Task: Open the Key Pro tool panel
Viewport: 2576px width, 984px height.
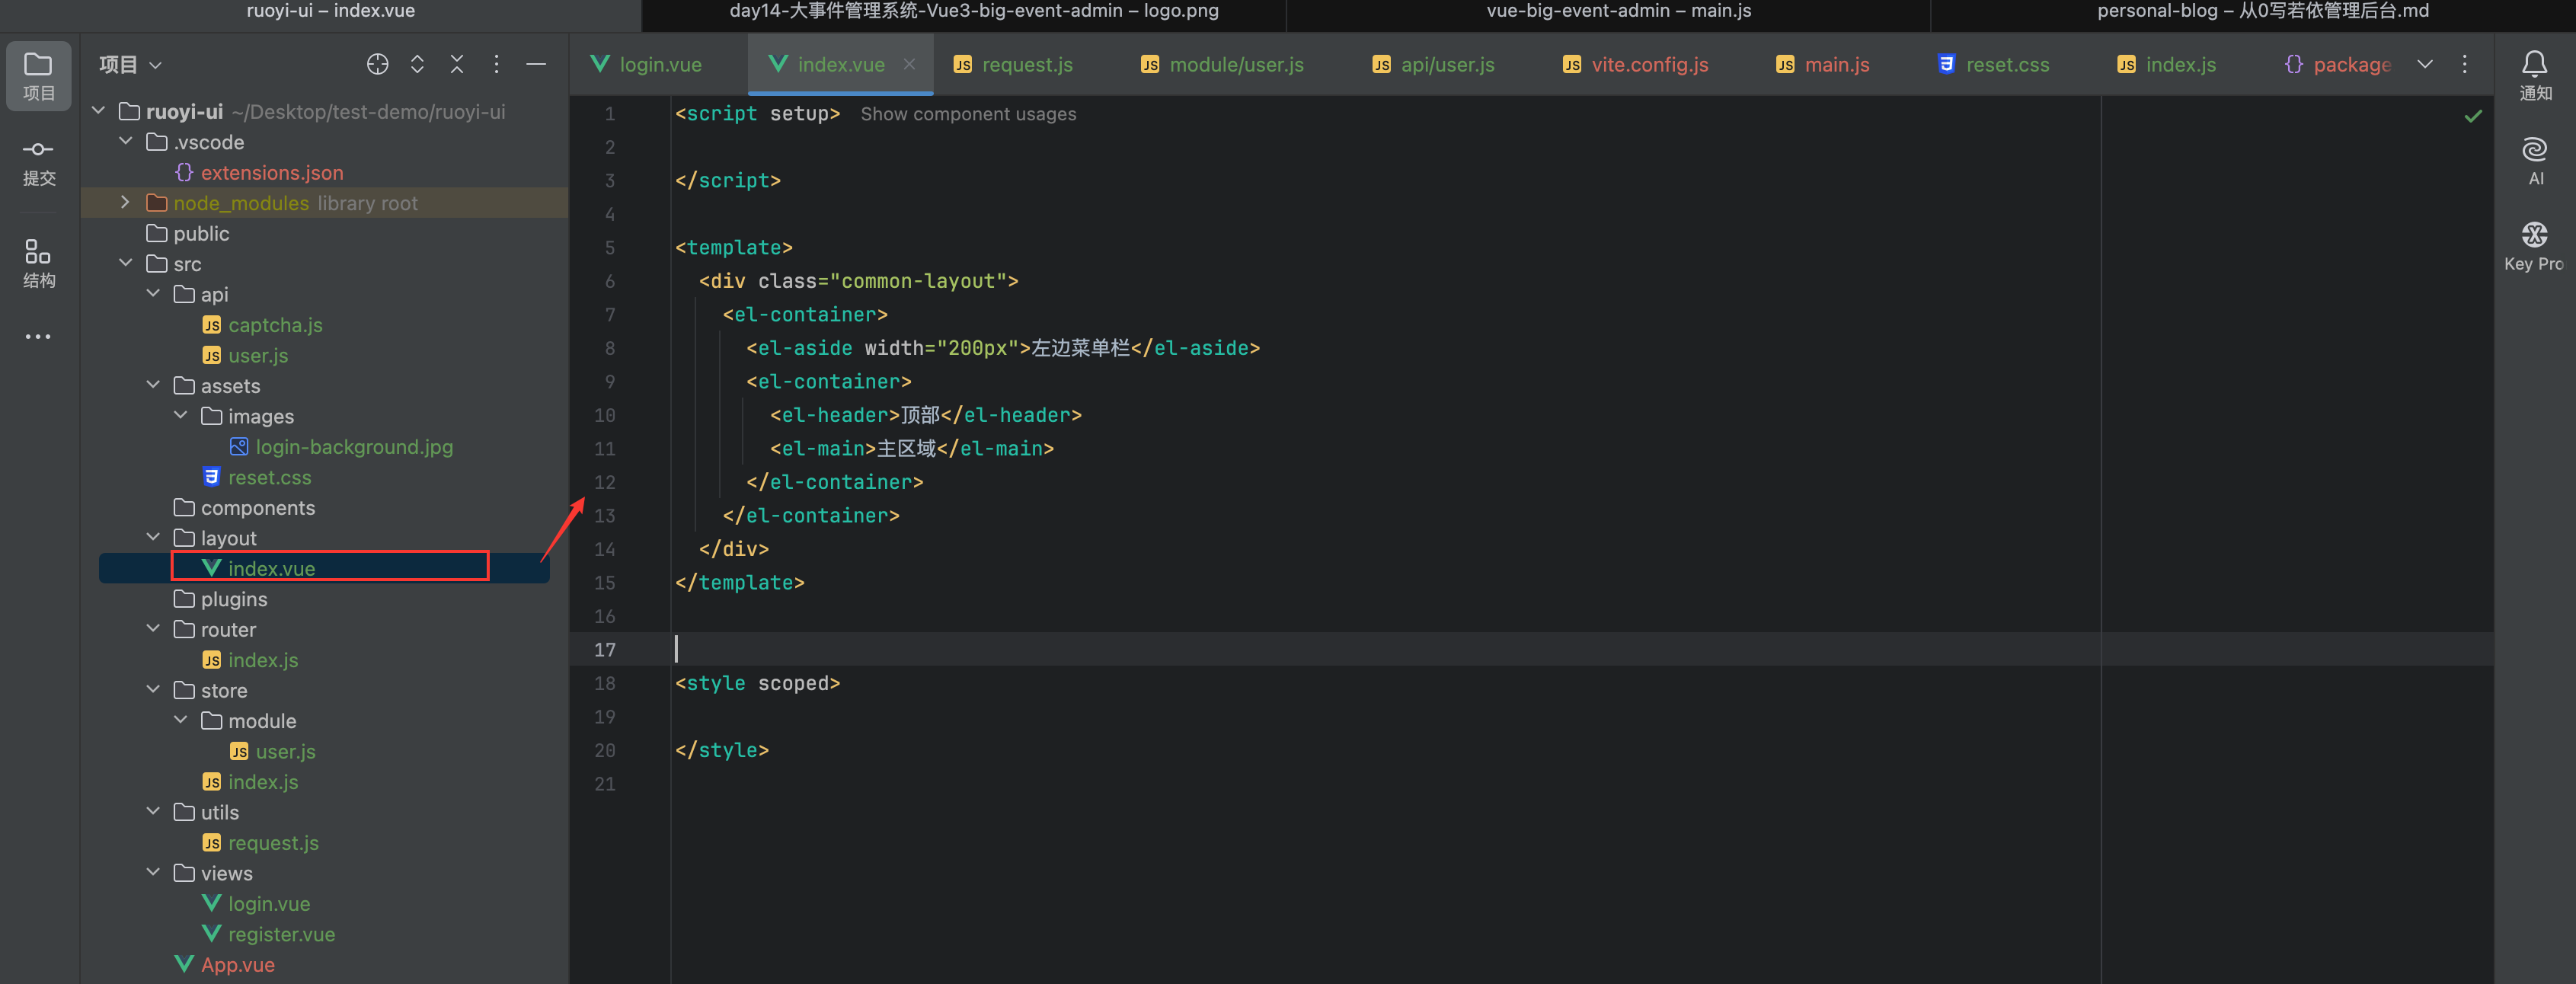Action: (x=2534, y=246)
